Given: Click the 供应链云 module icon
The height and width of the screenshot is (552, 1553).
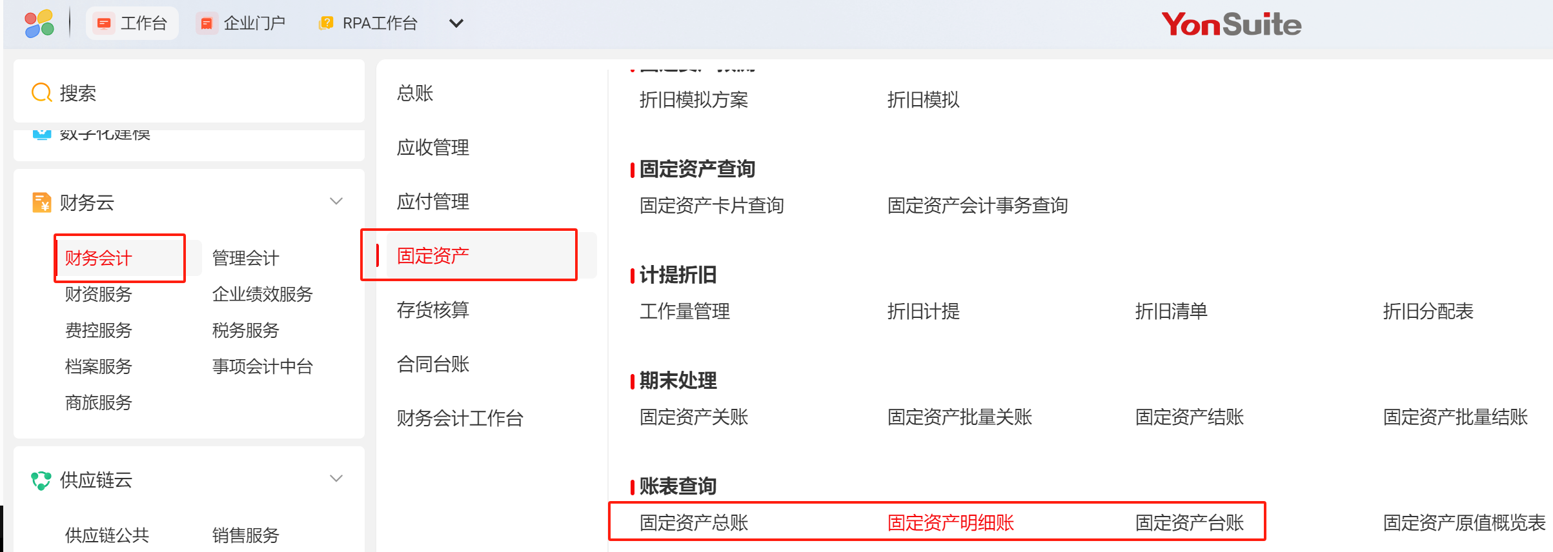Looking at the screenshot, I should point(41,480).
